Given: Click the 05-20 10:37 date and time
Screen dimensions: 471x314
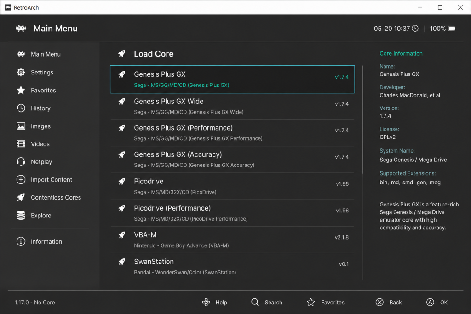Looking at the screenshot, I should tap(392, 29).
